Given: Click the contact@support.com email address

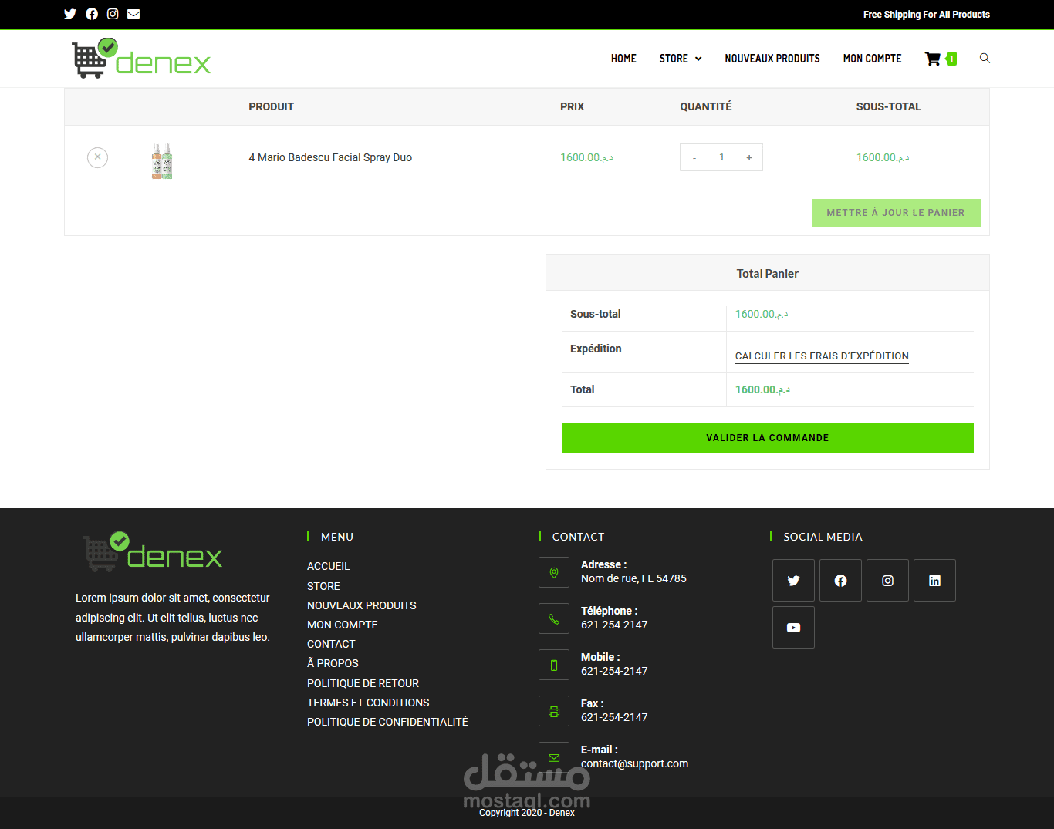Looking at the screenshot, I should pyautogui.click(x=635, y=763).
